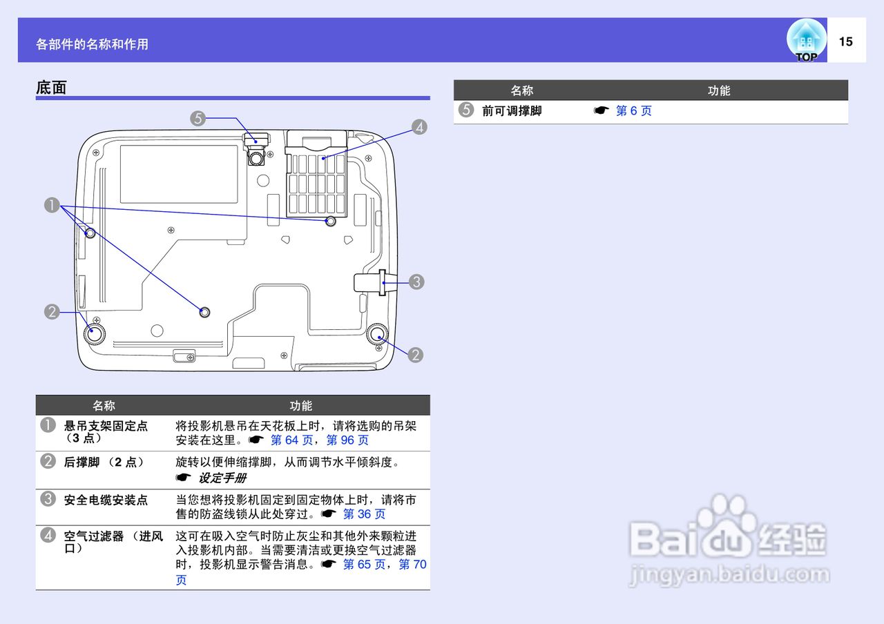Click callout 5 at the front adjustable foot

198,119
